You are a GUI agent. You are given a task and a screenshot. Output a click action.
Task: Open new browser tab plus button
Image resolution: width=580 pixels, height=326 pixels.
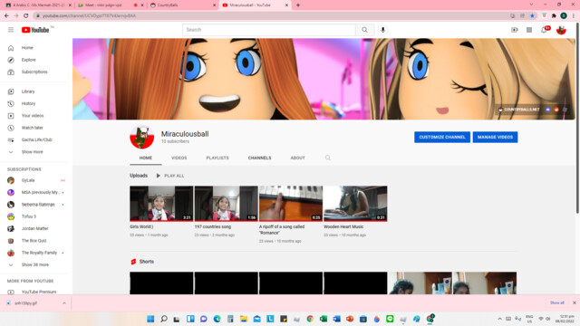[x=298, y=5]
